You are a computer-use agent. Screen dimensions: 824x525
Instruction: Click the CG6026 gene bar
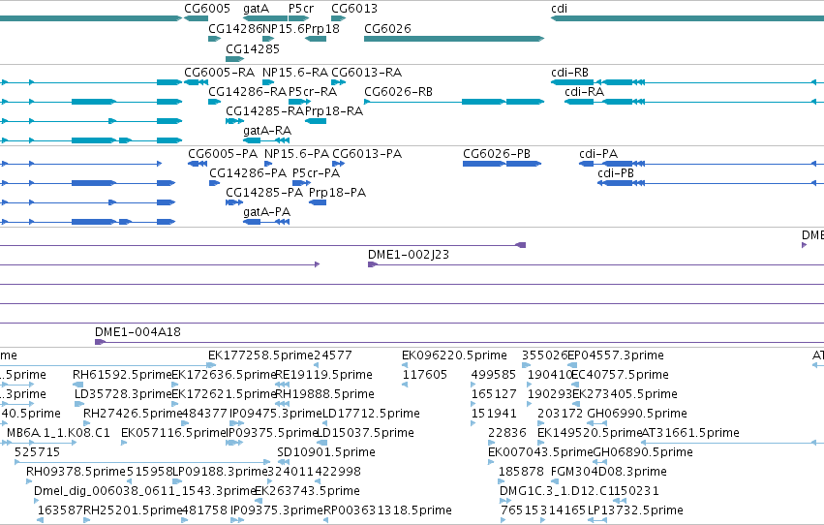pos(454,39)
